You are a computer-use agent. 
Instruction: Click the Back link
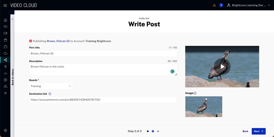[245, 131]
